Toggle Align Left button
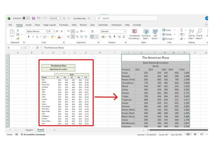 pos(68,37)
